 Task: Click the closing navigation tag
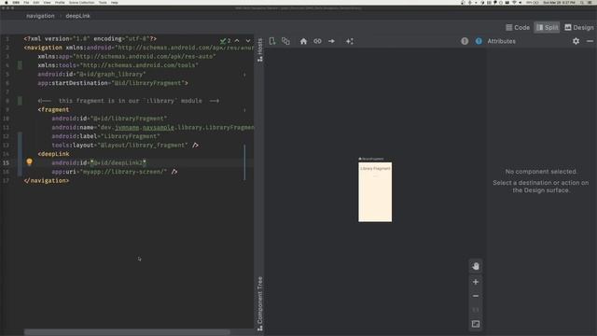click(47, 181)
